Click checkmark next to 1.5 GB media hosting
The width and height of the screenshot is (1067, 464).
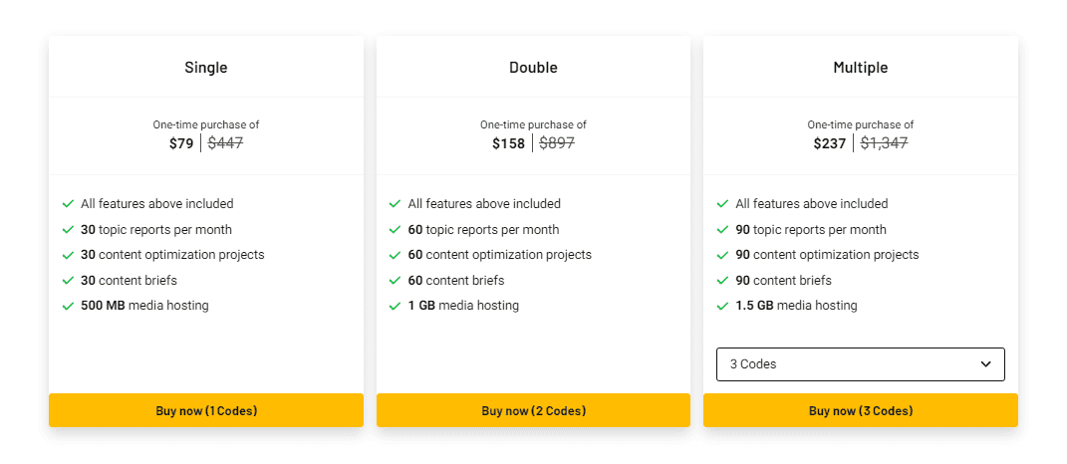[x=722, y=306]
